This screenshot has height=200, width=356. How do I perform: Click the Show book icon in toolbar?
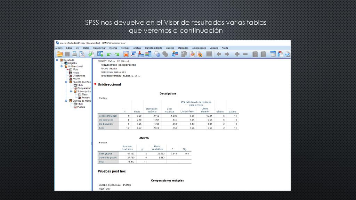255,54
